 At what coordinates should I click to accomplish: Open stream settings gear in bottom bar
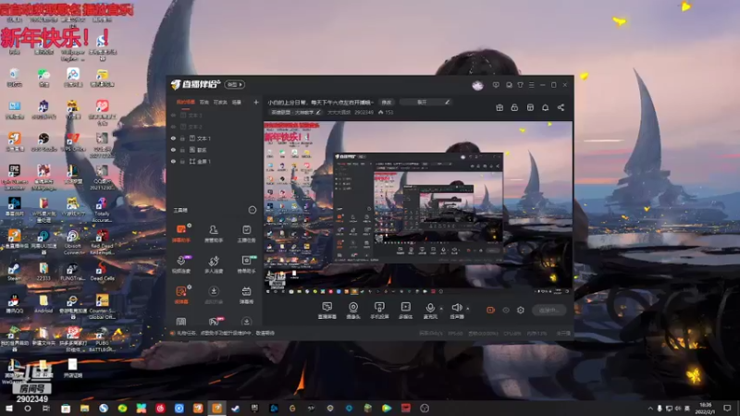(521, 310)
